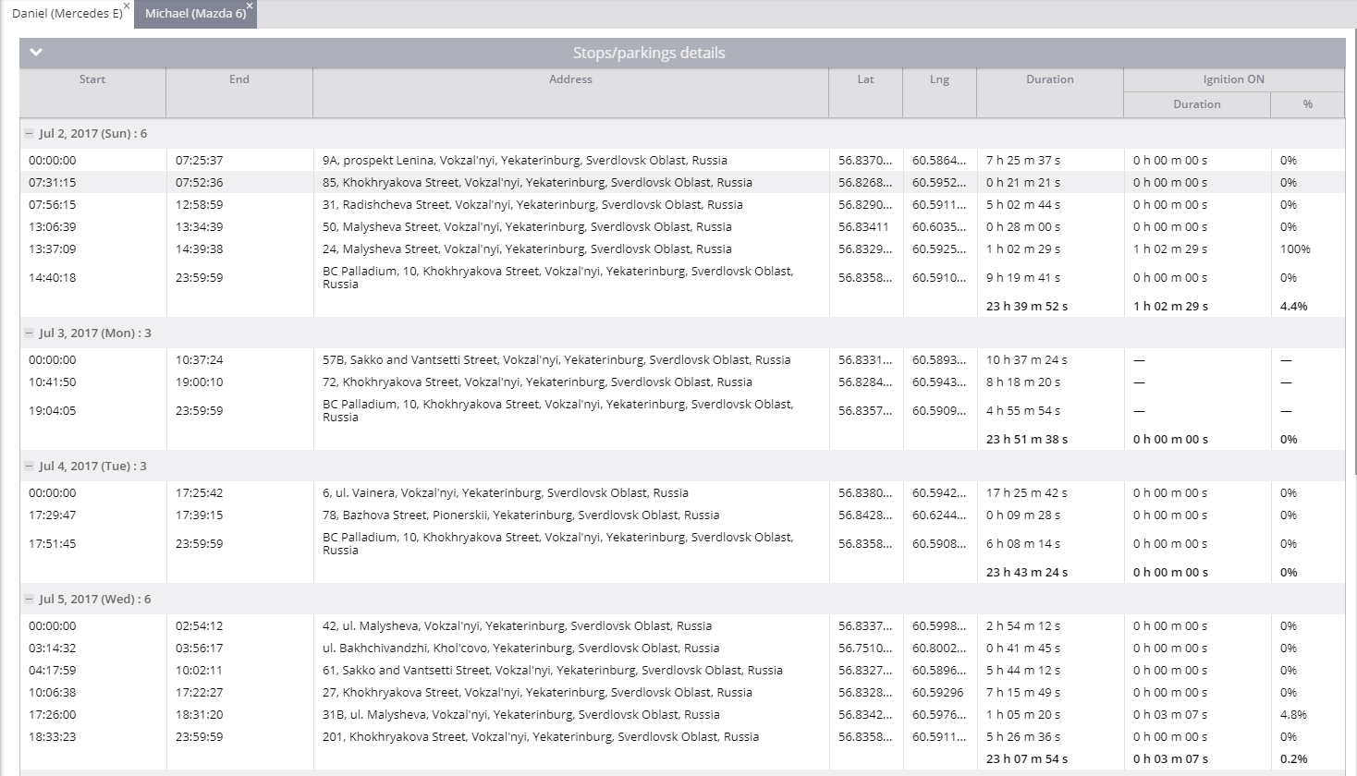Viewport: 1357px width, 776px height.
Task: Click longitude value 60.6244...
Action: [939, 515]
